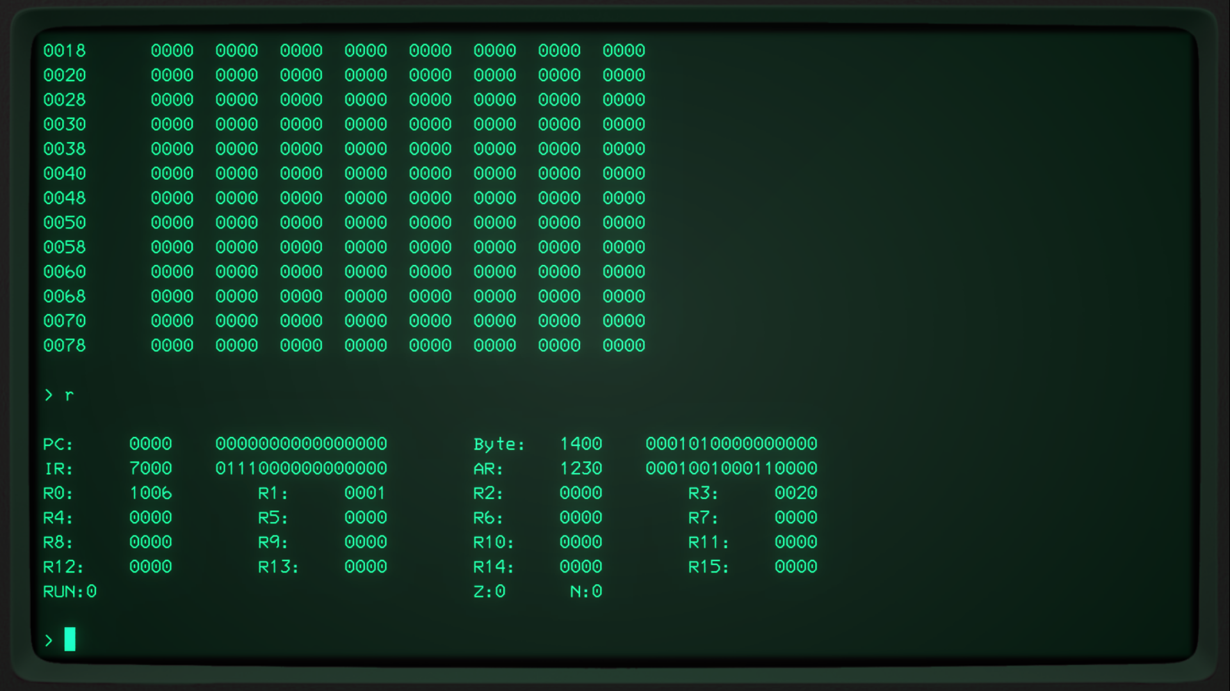Click the R0: register label

coord(58,493)
